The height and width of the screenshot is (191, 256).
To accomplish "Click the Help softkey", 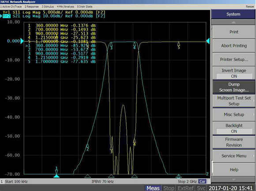I will [234, 170].
